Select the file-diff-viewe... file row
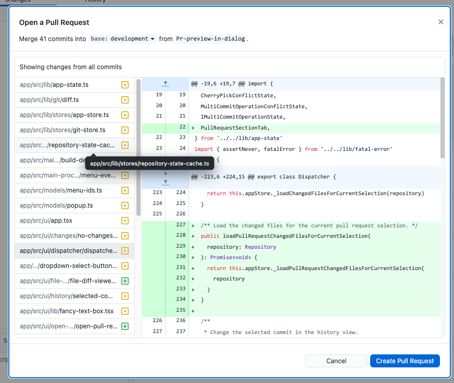The height and width of the screenshot is (383, 454). [74, 281]
